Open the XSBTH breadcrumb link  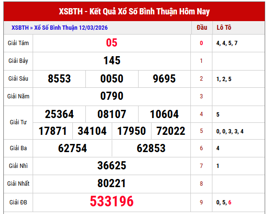coord(20,28)
